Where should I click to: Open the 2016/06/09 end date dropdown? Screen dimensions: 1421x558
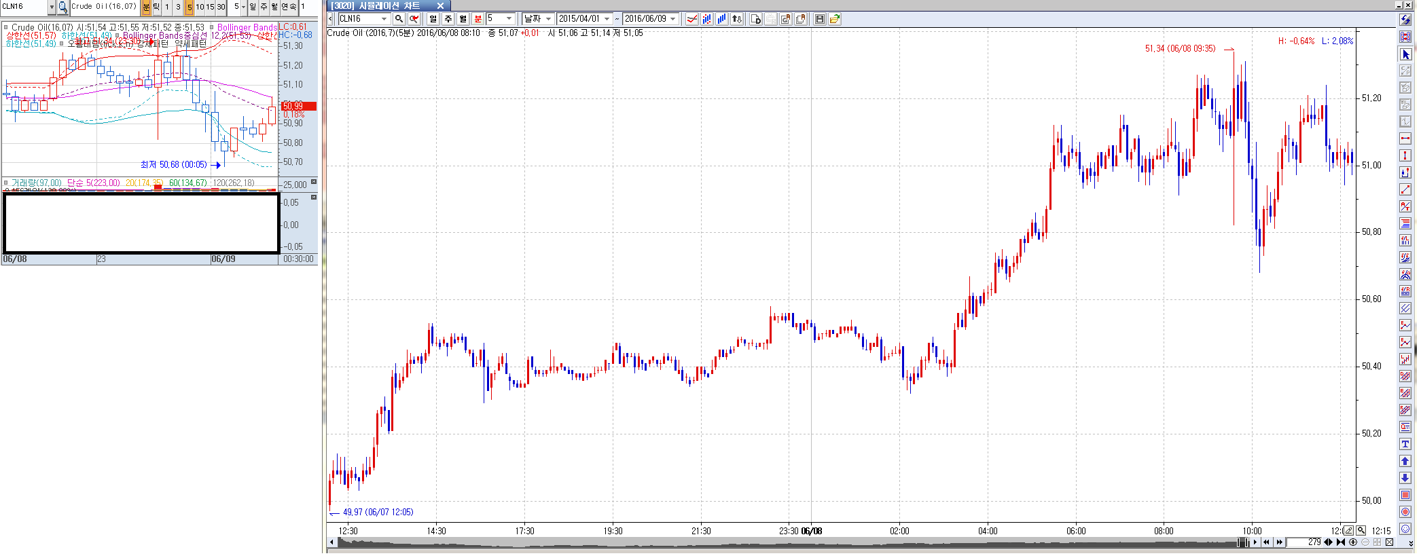[673, 19]
